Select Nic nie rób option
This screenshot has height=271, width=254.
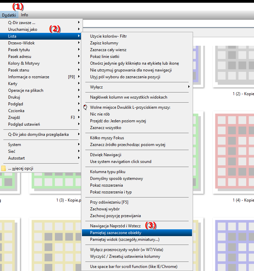tap(137, 114)
